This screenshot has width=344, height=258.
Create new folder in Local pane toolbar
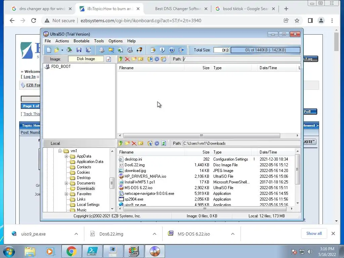(127, 143)
